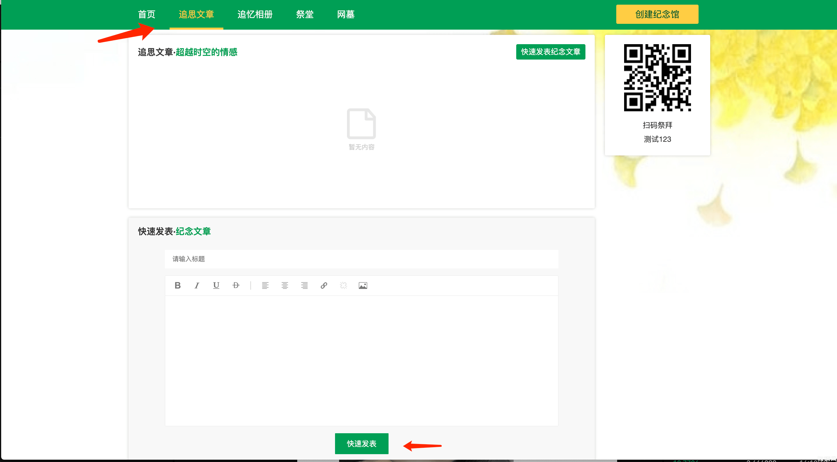Align text left in editor
Screen dimensions: 837x462
tap(265, 285)
